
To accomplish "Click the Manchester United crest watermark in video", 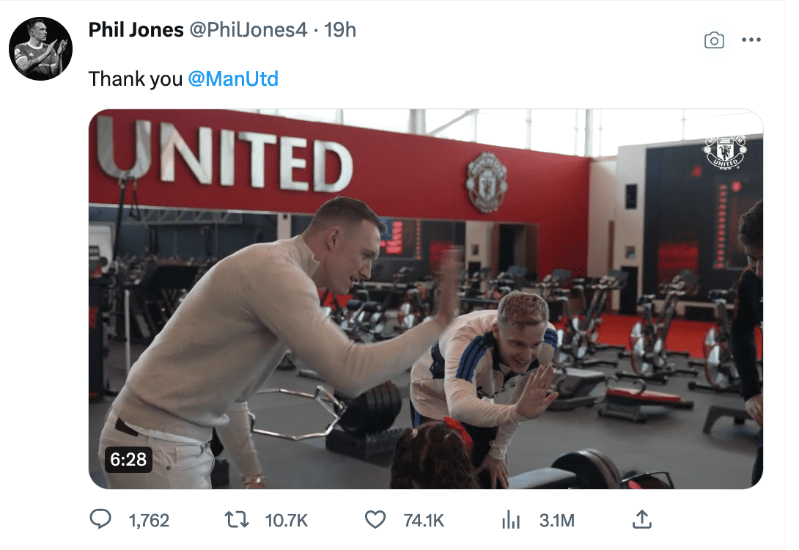I will coord(725,151).
